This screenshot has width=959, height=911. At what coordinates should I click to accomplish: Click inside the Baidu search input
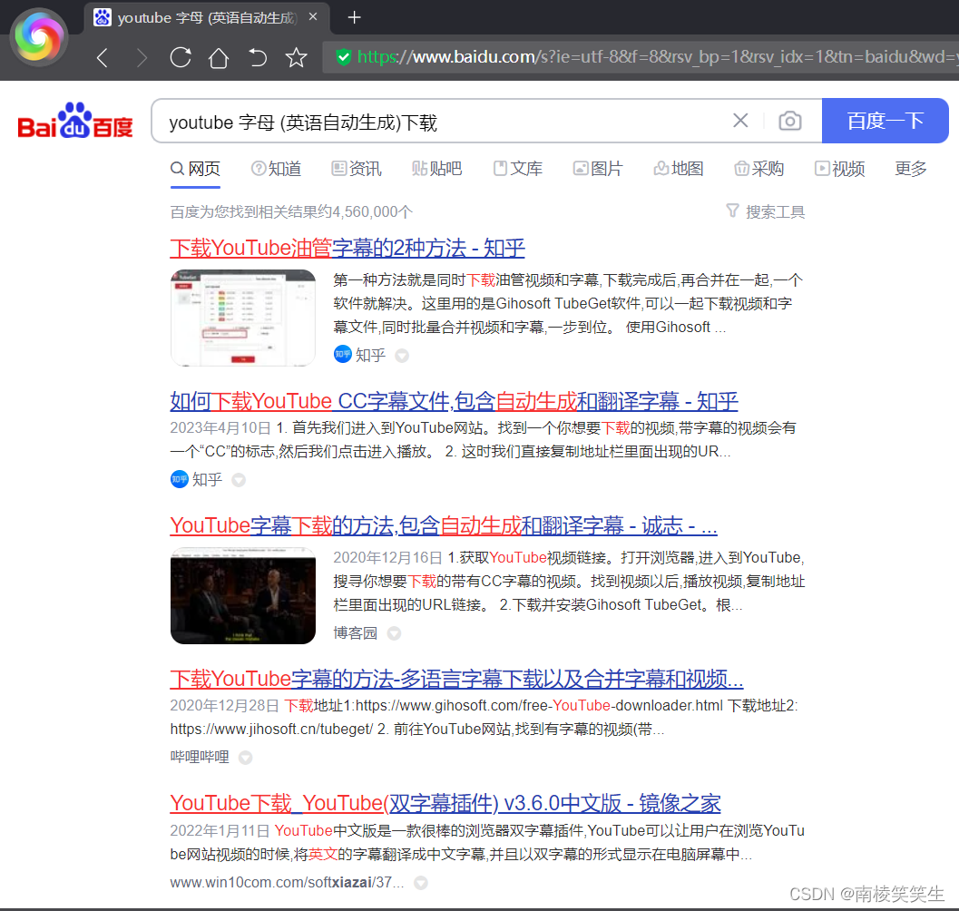(440, 122)
